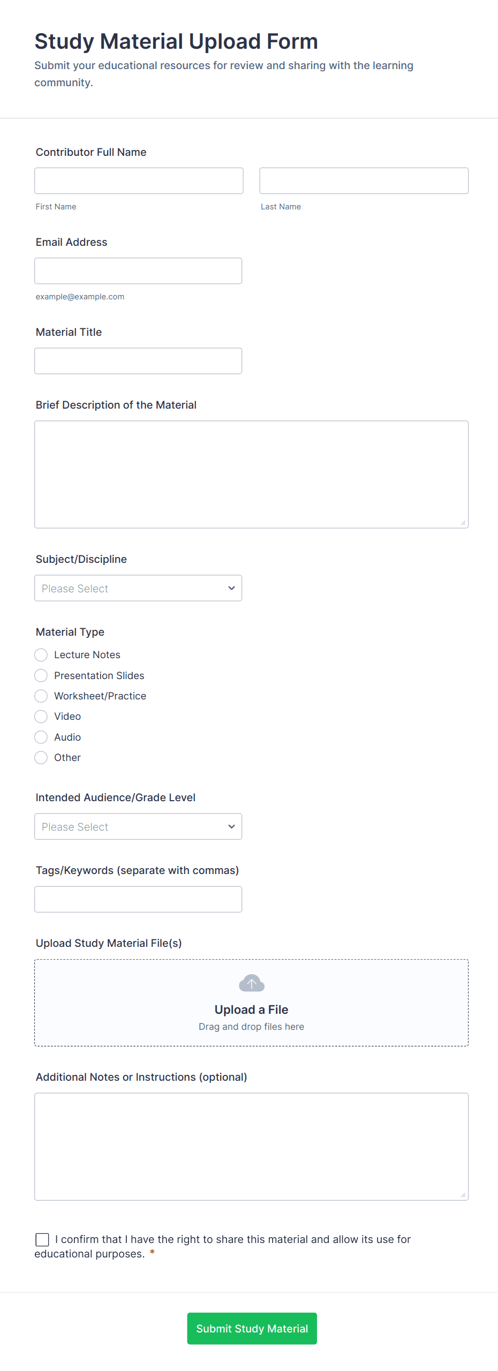Click into the Last Name field
The height and width of the screenshot is (1371, 498).
click(364, 180)
